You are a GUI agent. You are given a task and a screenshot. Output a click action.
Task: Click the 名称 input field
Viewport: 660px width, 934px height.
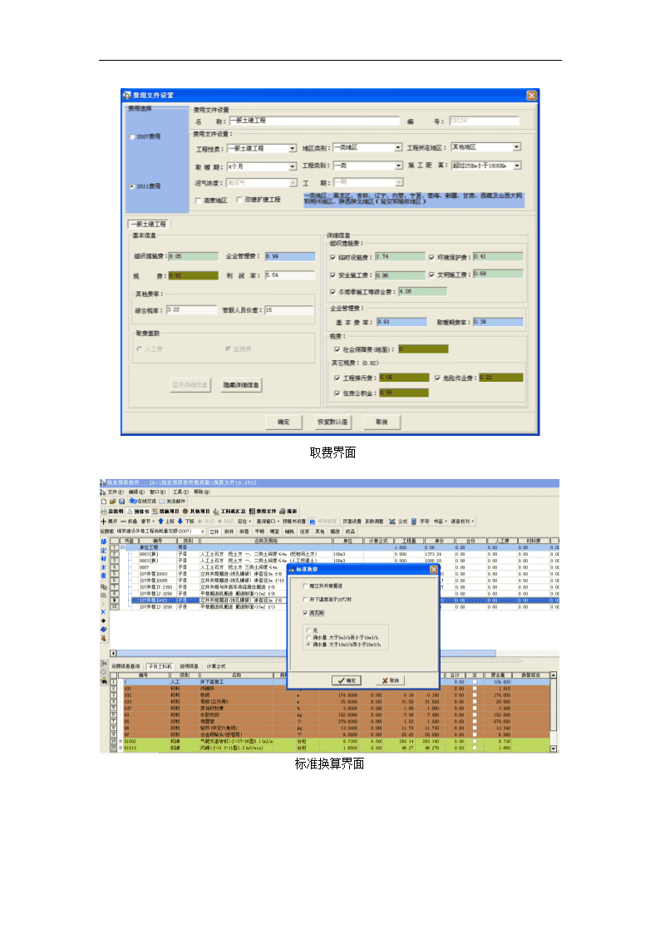click(313, 121)
